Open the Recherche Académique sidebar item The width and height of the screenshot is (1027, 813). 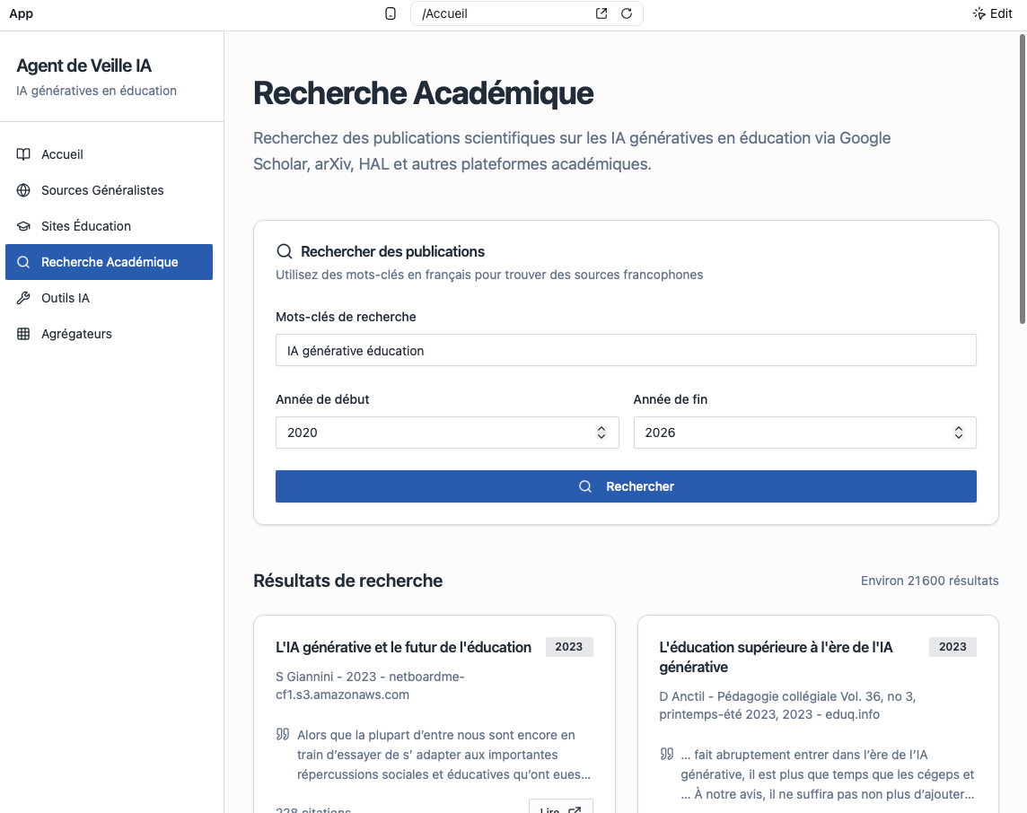(110, 262)
